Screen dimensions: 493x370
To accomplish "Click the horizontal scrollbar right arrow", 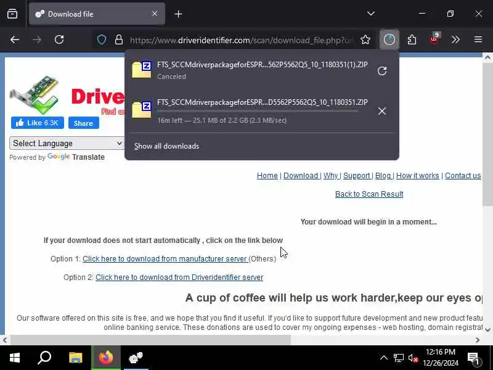I will (x=478, y=340).
